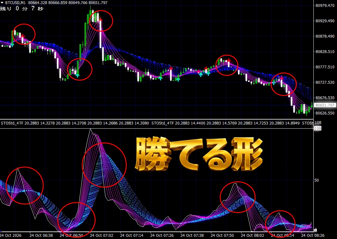
Task: Click the cyan buy arrow near 06:50 low
Action: point(77,75)
